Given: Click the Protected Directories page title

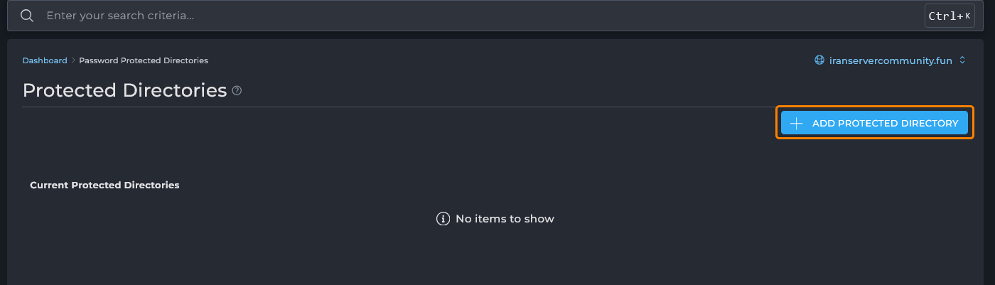Looking at the screenshot, I should tap(124, 90).
